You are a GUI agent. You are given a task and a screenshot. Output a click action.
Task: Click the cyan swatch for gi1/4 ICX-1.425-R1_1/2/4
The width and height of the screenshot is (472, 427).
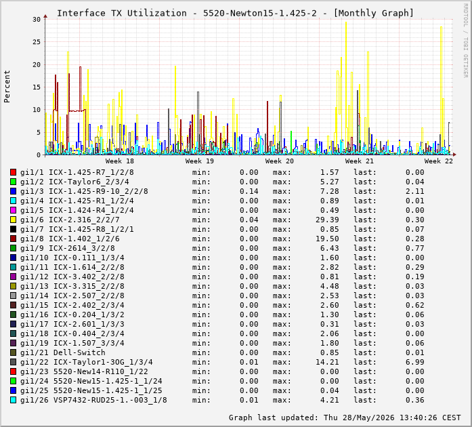point(13,201)
